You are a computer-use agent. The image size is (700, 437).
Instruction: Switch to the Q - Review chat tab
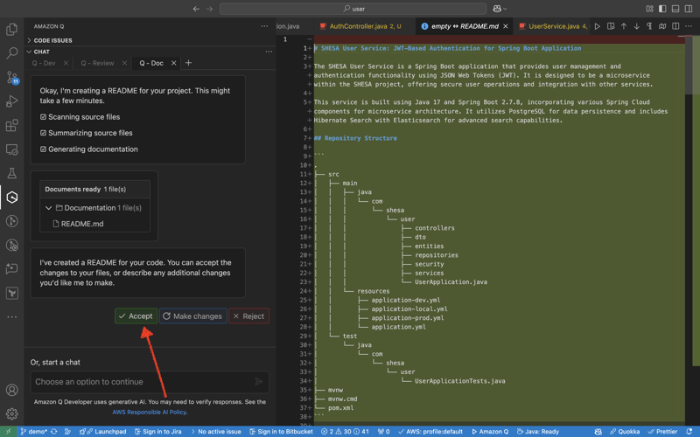coord(97,63)
